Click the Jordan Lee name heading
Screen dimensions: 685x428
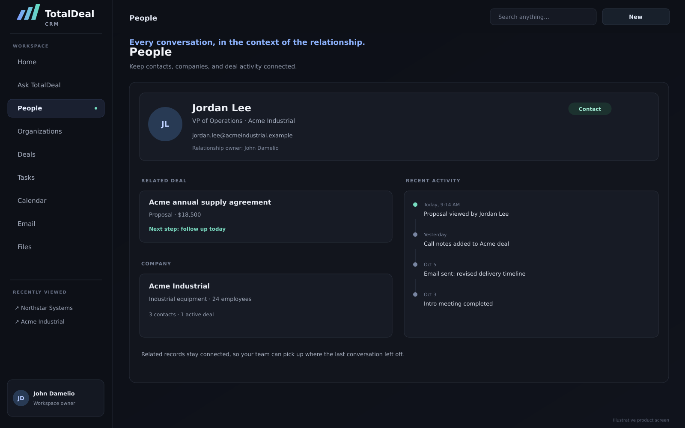point(221,108)
